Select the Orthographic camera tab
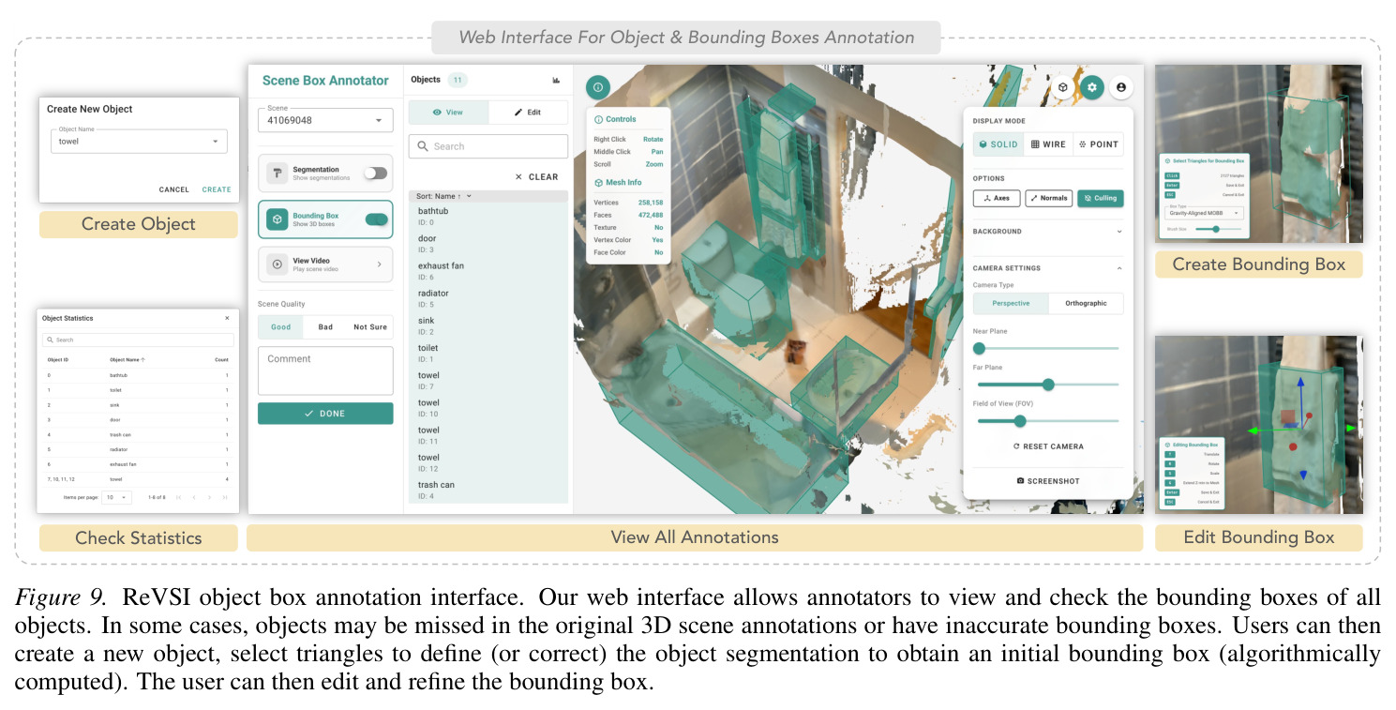Viewport: 1396px width, 710px height. point(1086,303)
